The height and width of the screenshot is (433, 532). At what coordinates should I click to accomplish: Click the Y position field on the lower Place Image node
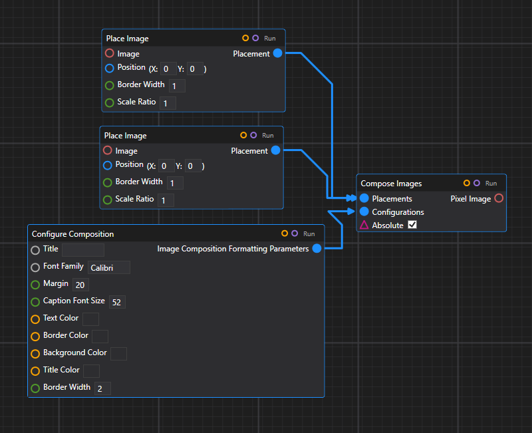(x=193, y=166)
